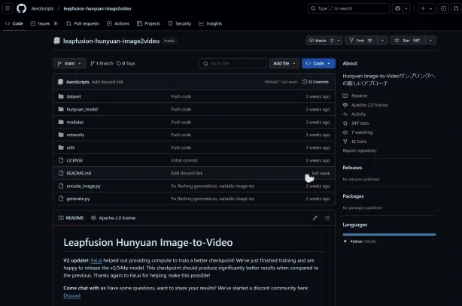Click the AeroScripts commit author avatar

click(60, 82)
